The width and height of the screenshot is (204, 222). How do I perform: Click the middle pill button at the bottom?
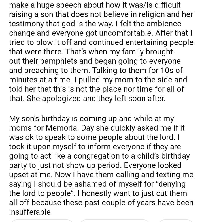click(x=114, y=221)
